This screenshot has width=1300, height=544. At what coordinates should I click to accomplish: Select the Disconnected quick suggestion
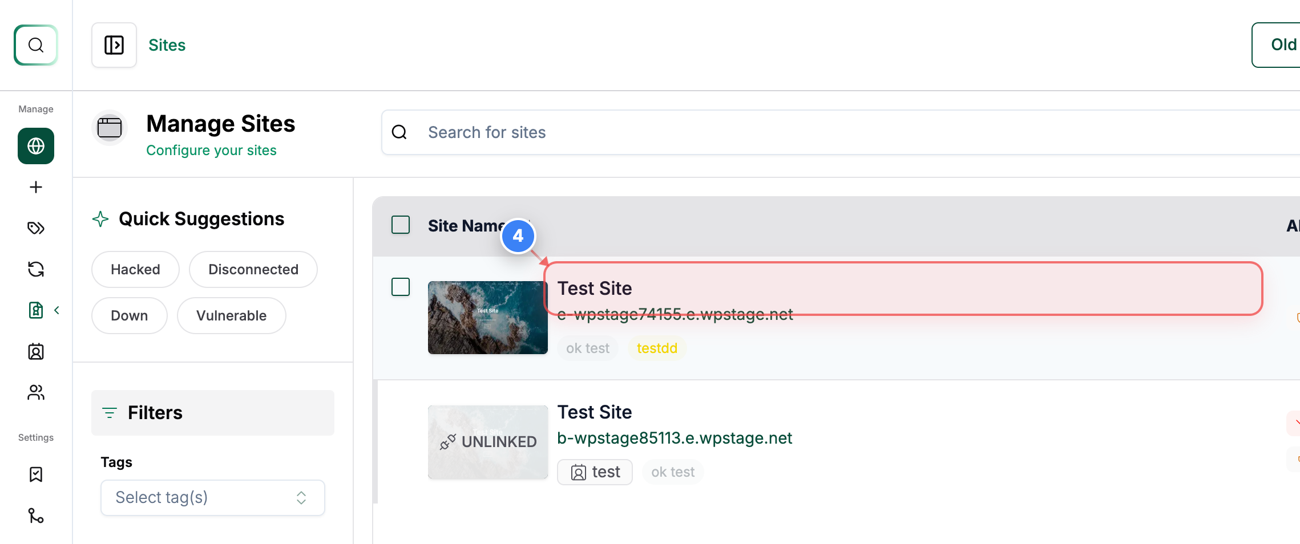[x=253, y=269]
